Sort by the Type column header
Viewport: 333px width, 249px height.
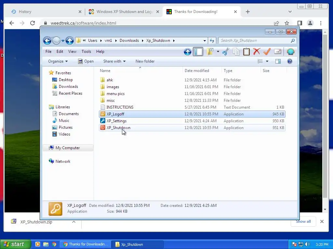[x=241, y=70]
